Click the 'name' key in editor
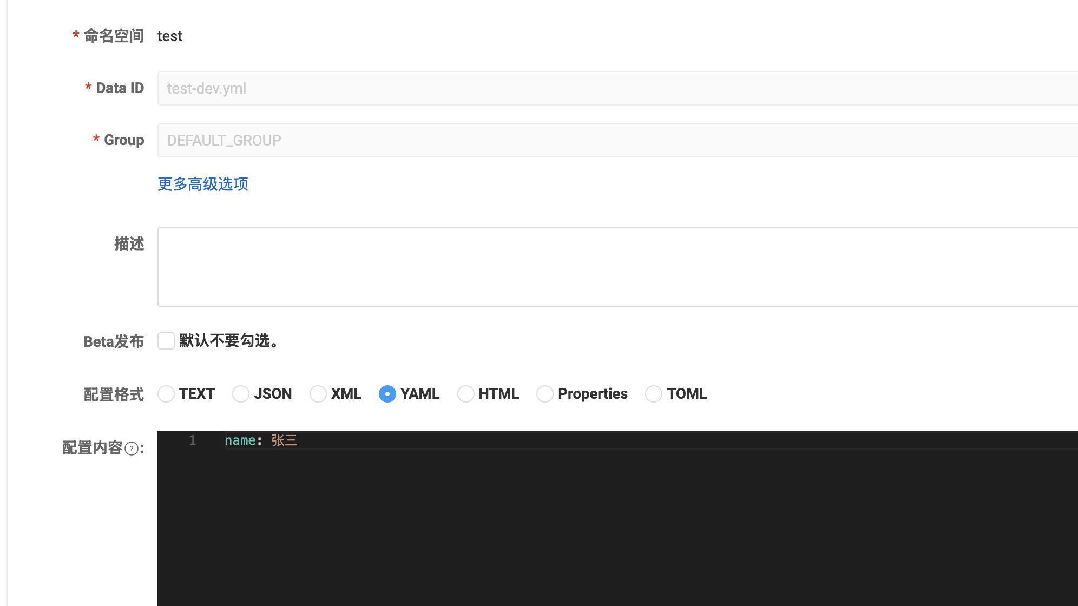 pyautogui.click(x=240, y=440)
